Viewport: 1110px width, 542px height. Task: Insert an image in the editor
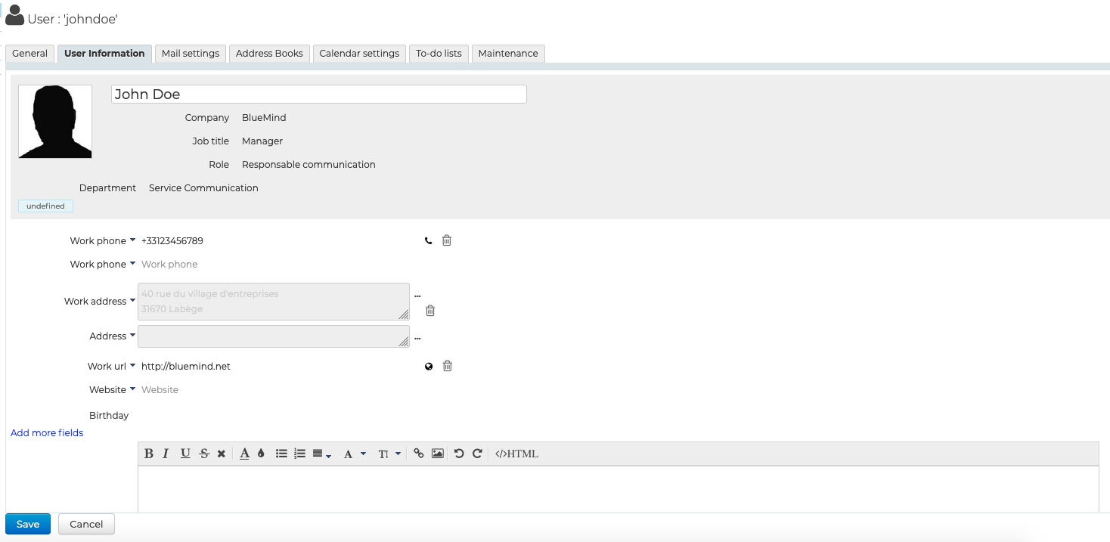pyautogui.click(x=437, y=454)
